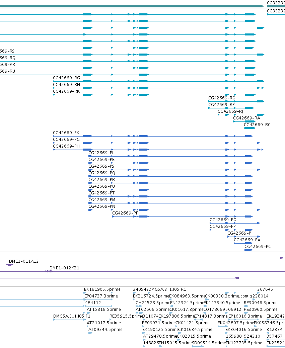Image resolution: width=285 pixels, height=348 pixels.
Task: Choose EST label EK304016.5prime
Action: click(243, 329)
